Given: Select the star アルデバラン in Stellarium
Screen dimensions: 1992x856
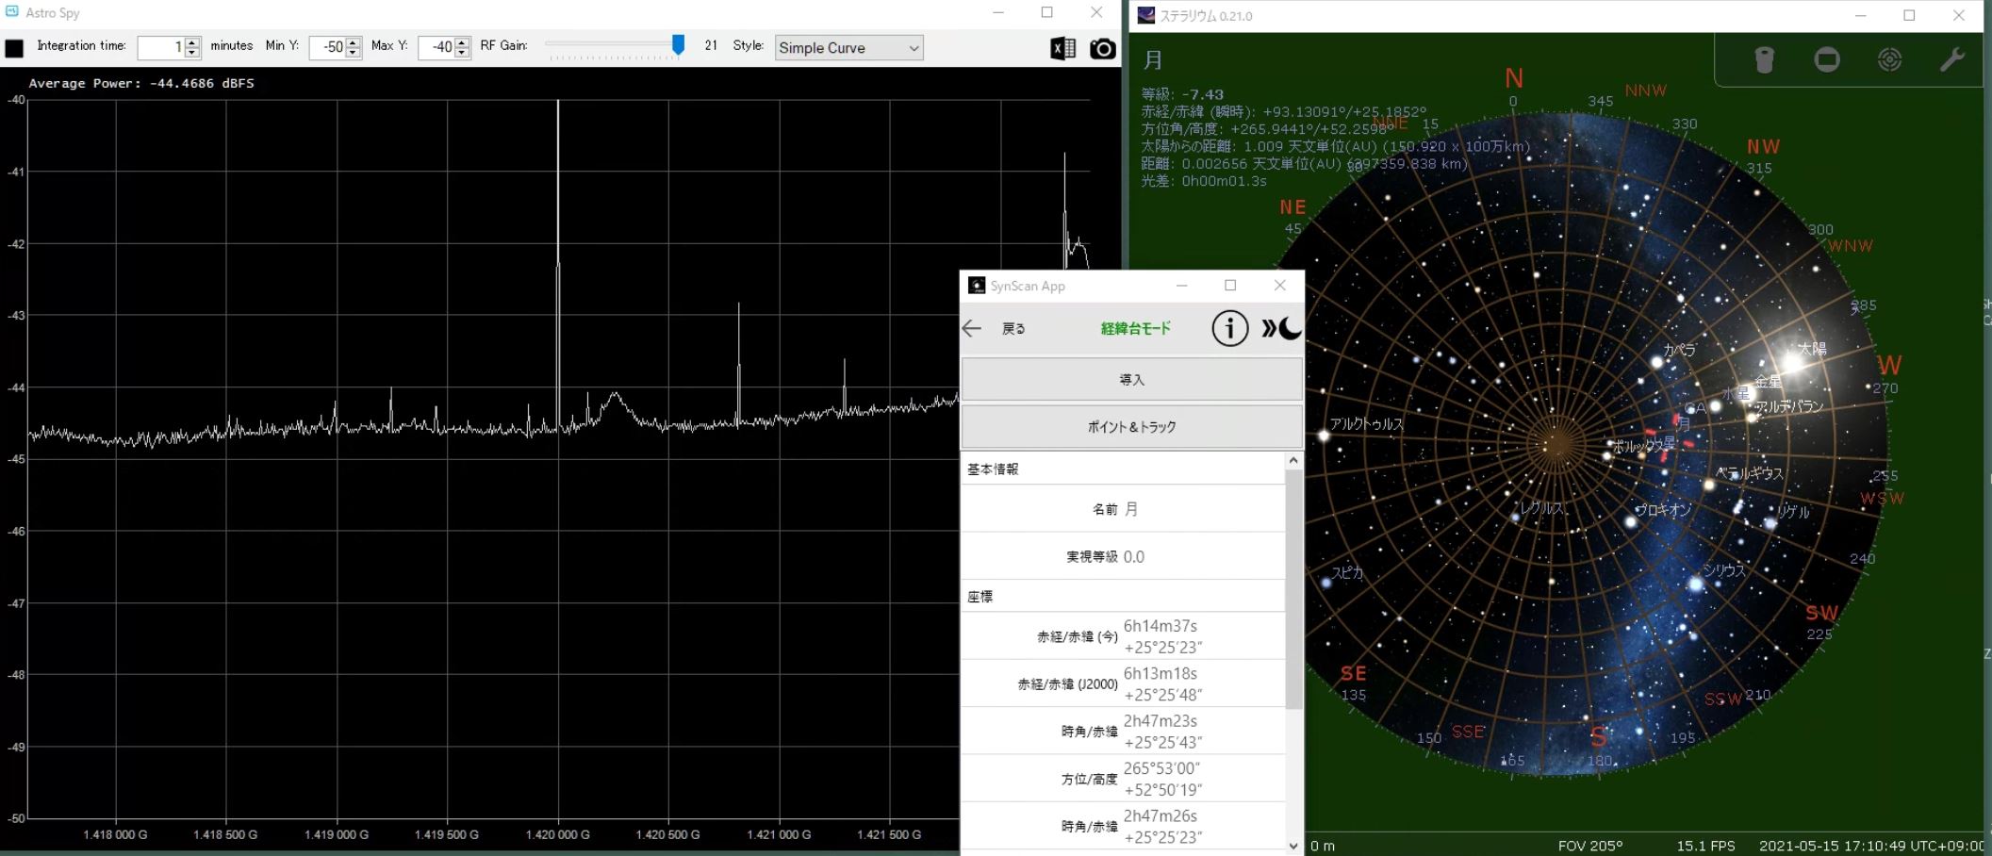Looking at the screenshot, I should tap(1752, 417).
